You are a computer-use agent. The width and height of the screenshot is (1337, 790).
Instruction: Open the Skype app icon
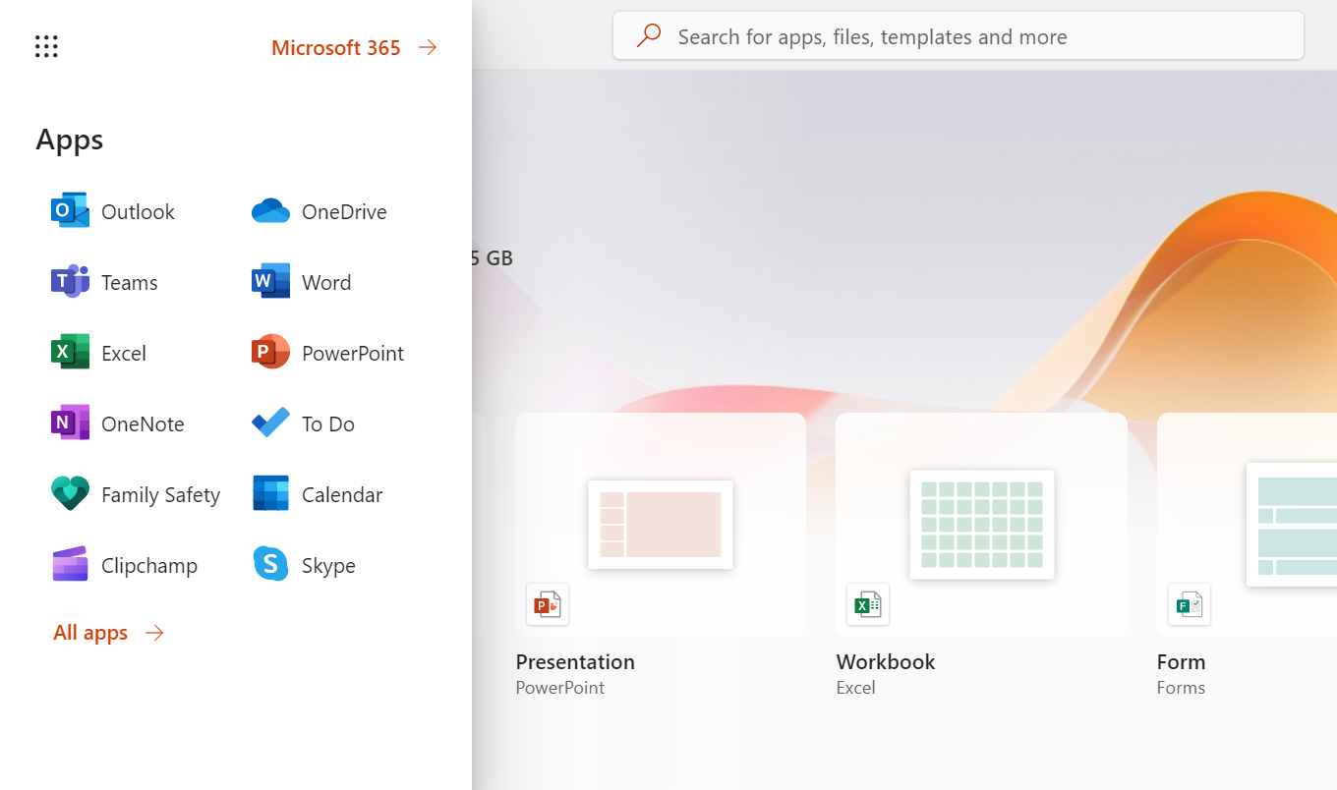pos(270,565)
